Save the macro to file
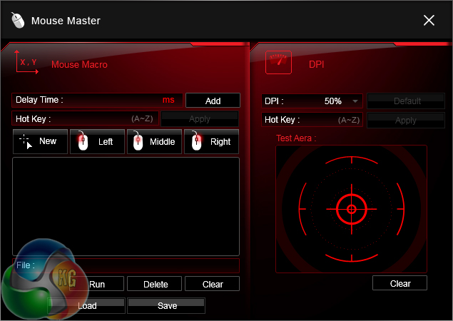 point(166,305)
